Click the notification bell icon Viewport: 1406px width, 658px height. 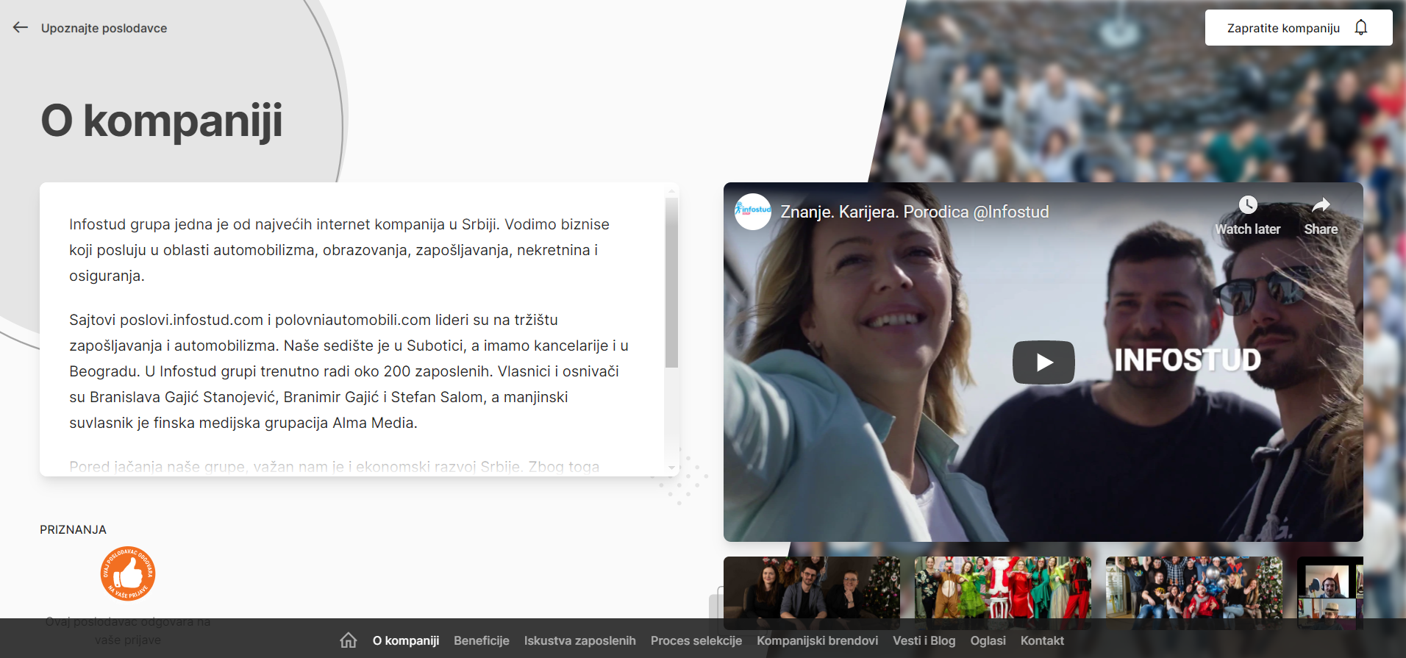coord(1361,27)
